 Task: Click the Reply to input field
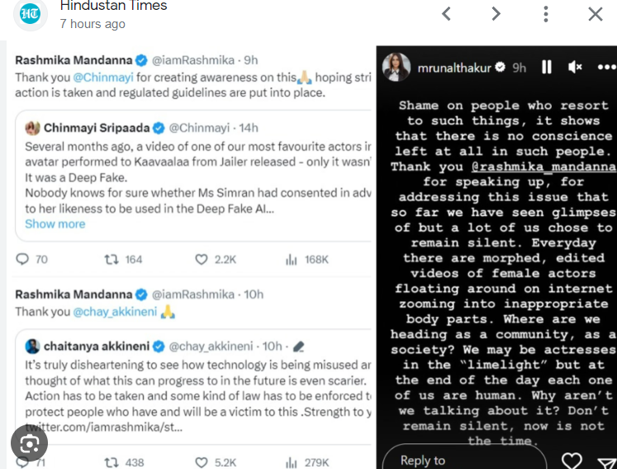(464, 457)
